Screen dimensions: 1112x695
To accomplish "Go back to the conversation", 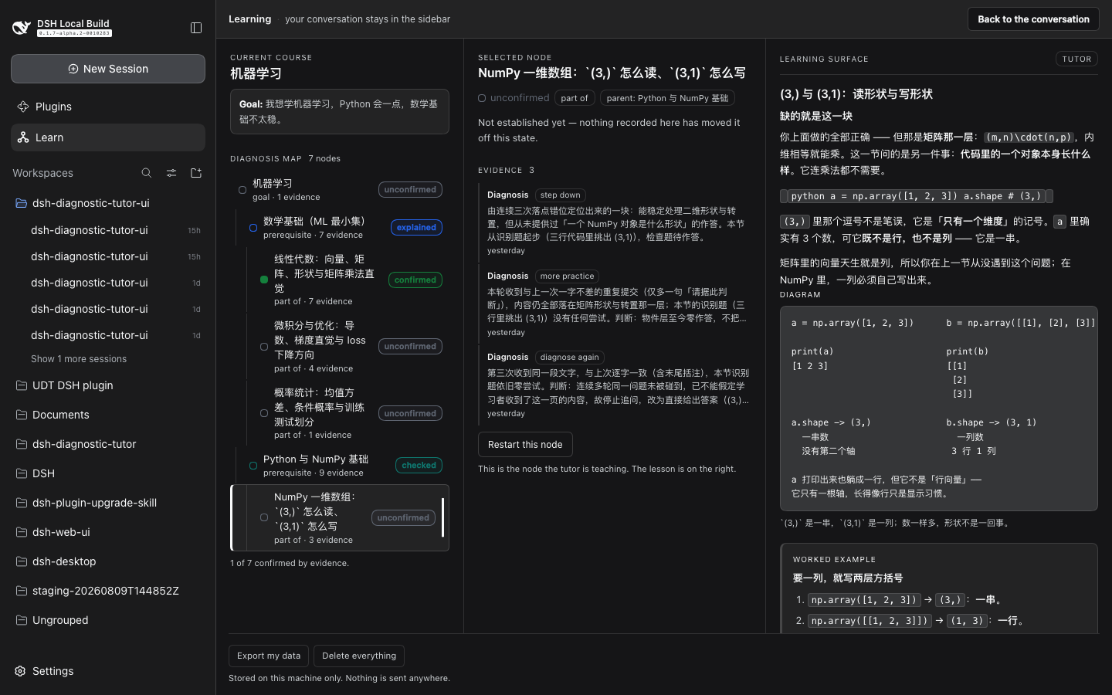I will click(1033, 19).
